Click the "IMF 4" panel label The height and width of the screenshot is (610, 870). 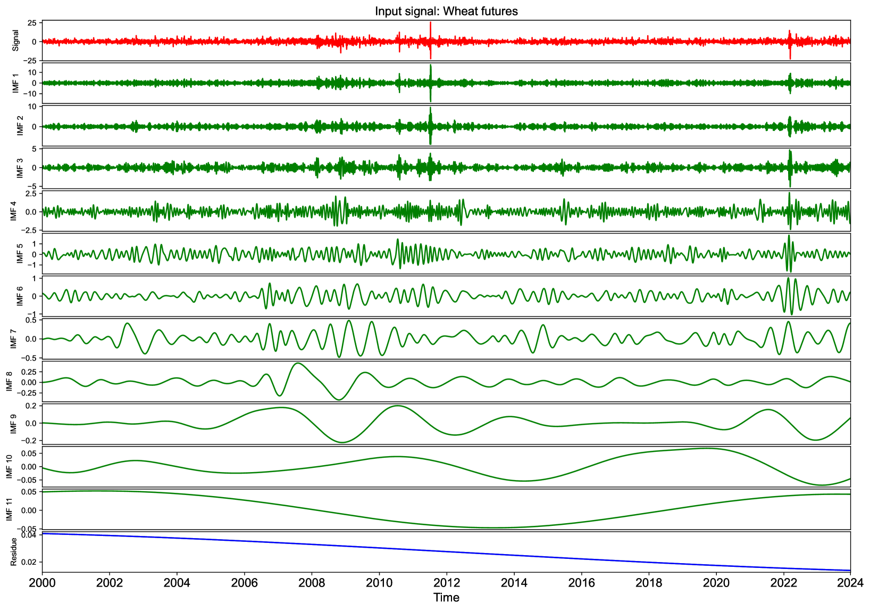(x=13, y=211)
